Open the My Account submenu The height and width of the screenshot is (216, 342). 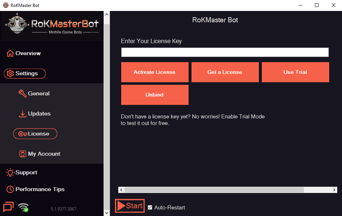tap(40, 154)
